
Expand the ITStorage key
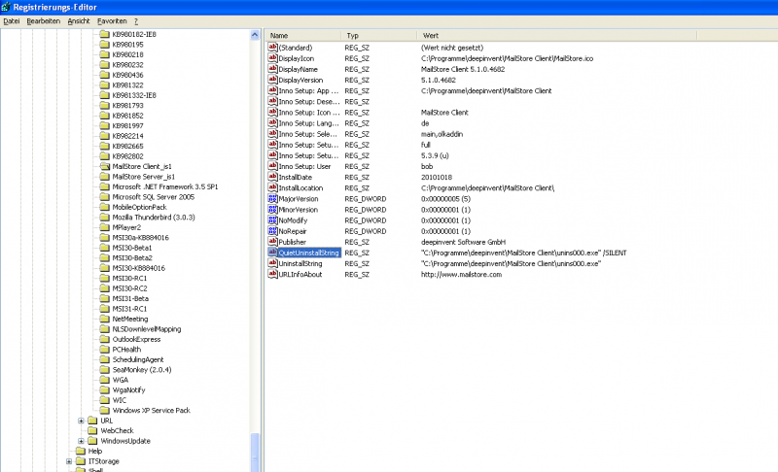[69, 461]
